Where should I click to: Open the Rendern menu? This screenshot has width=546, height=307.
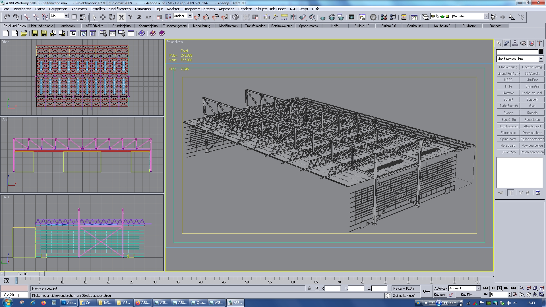pyautogui.click(x=245, y=9)
